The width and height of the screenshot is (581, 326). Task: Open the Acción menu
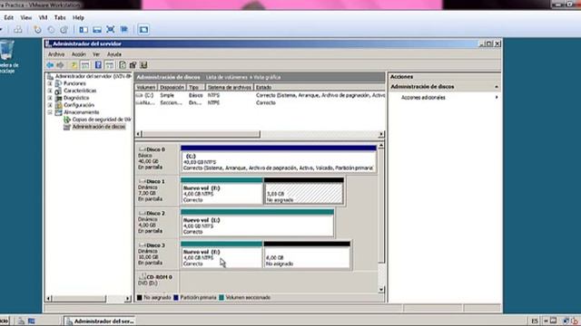[79, 54]
